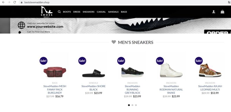Open SteveMadden SHORE BLACK product link
231x112 pixels.
pos(94,88)
